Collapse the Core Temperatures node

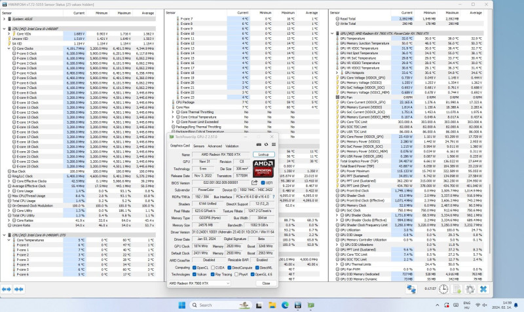click(x=9, y=240)
